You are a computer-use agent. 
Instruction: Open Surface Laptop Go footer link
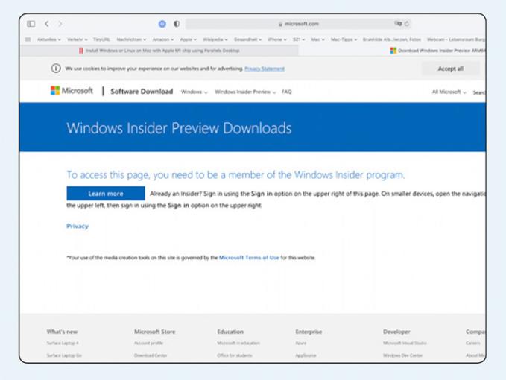click(x=64, y=355)
